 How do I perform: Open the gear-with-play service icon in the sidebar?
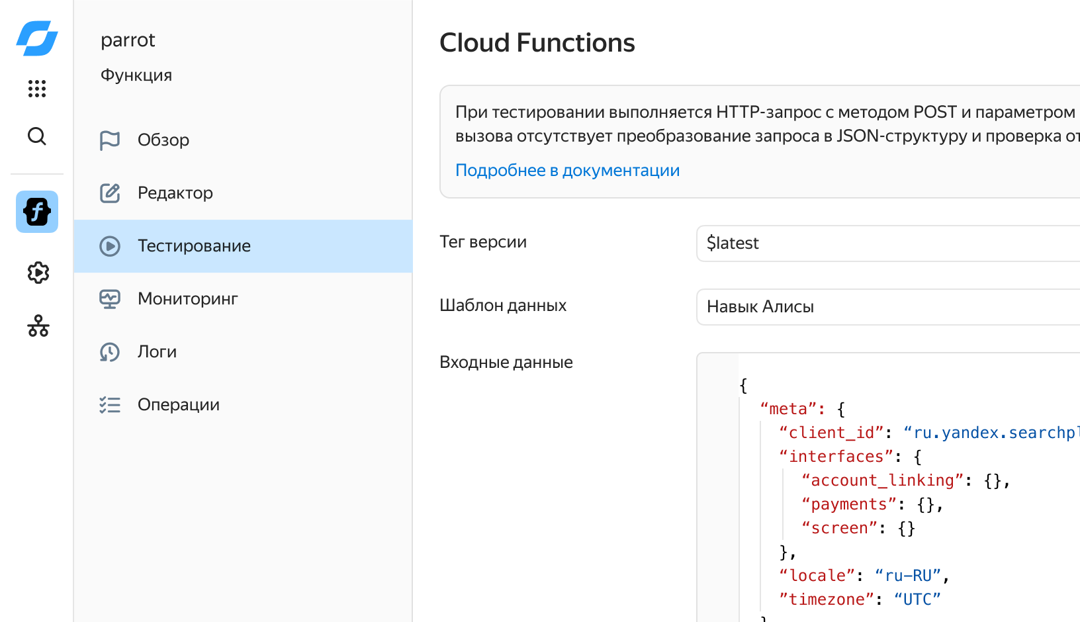38,273
